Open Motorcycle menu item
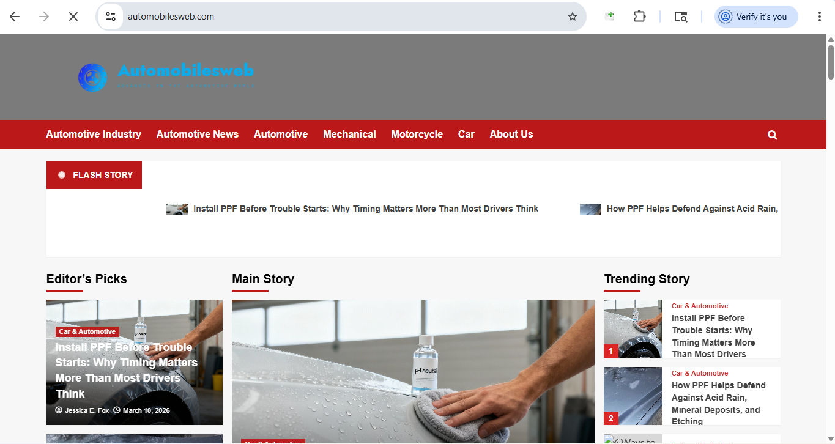835x444 pixels. tap(417, 134)
